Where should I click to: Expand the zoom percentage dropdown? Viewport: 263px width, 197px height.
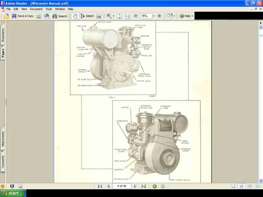coord(153,16)
